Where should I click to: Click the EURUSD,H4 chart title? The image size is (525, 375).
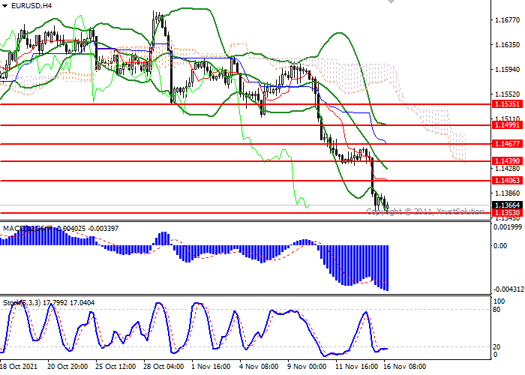point(31,6)
